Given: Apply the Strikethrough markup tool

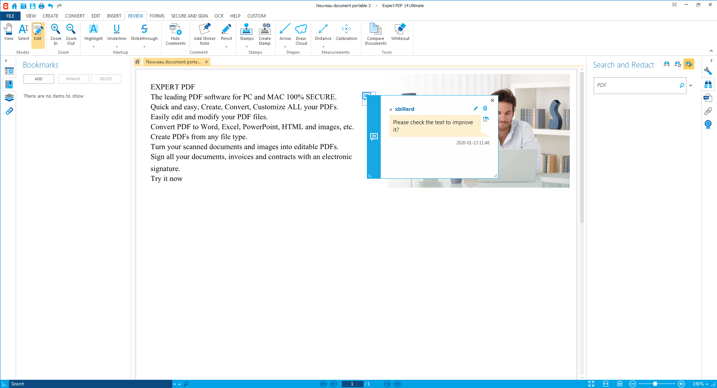Looking at the screenshot, I should tap(144, 32).
